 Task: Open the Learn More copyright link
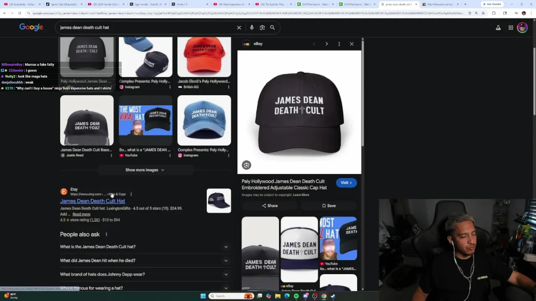click(301, 195)
